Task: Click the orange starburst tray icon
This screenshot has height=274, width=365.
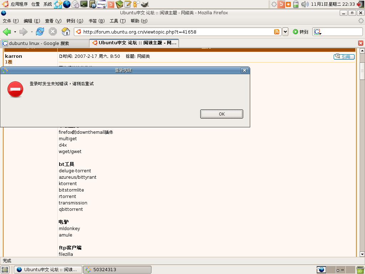Action: (x=288, y=4)
